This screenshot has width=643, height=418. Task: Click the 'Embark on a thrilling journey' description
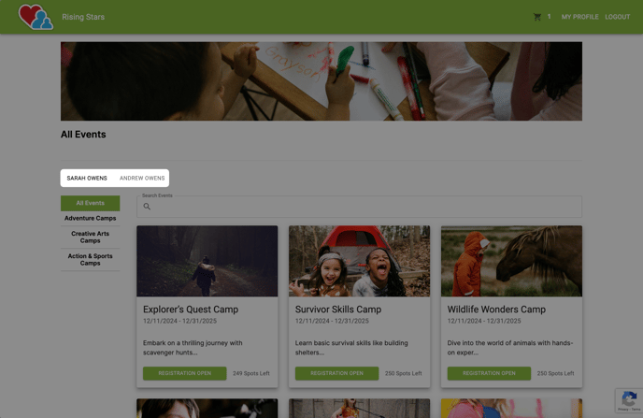click(193, 348)
